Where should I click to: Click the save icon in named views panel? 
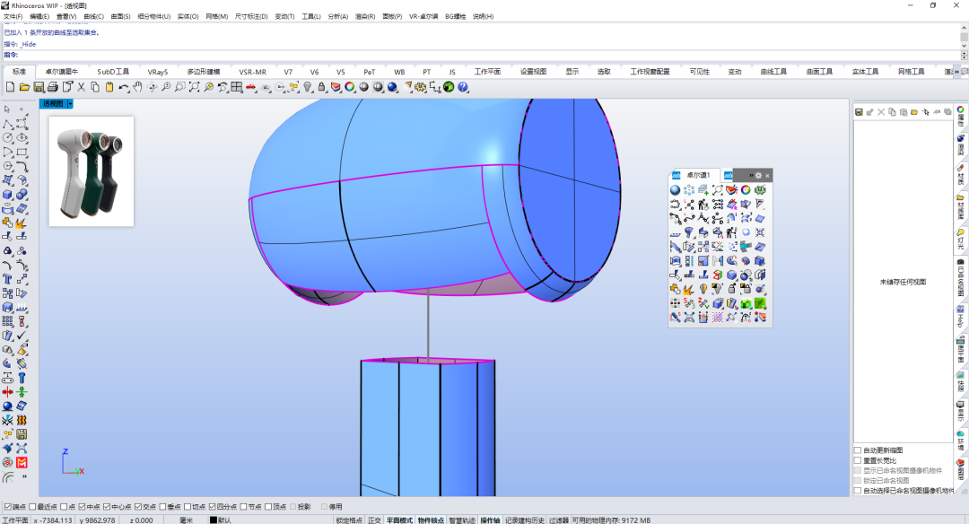859,112
